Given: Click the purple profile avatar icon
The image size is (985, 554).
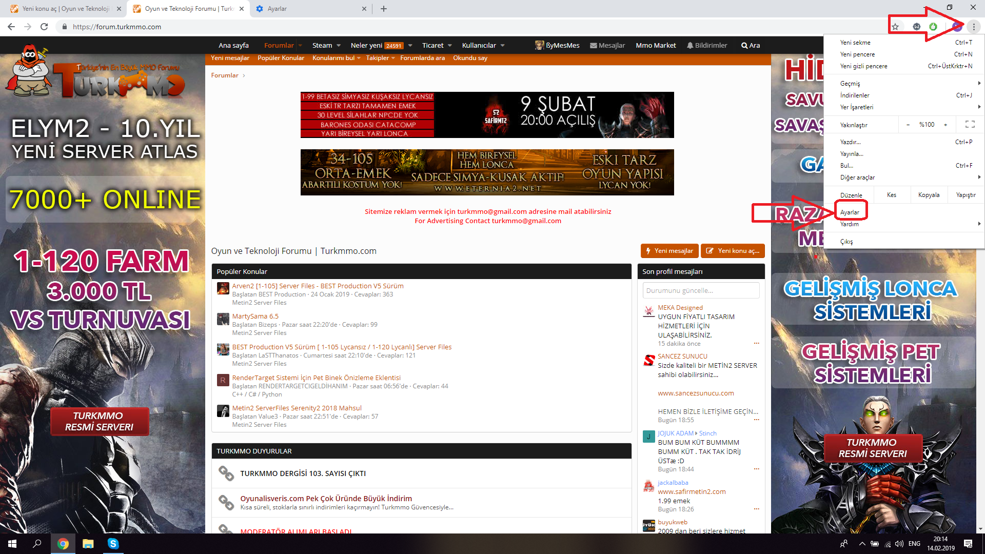Looking at the screenshot, I should coord(957,27).
